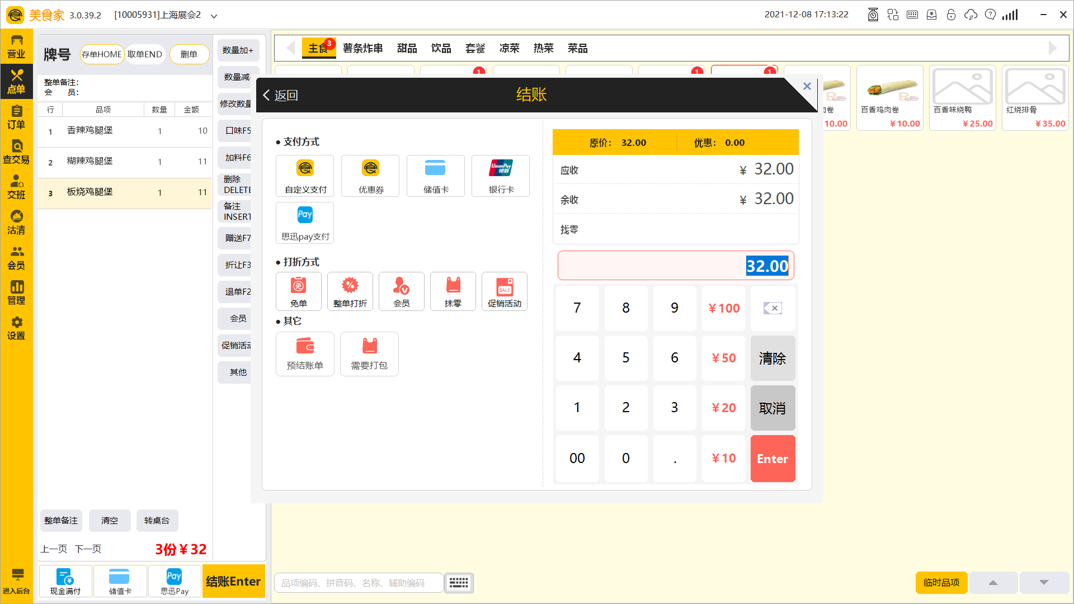
Task: Choose 银行卡 UnionPay payment
Action: click(500, 176)
